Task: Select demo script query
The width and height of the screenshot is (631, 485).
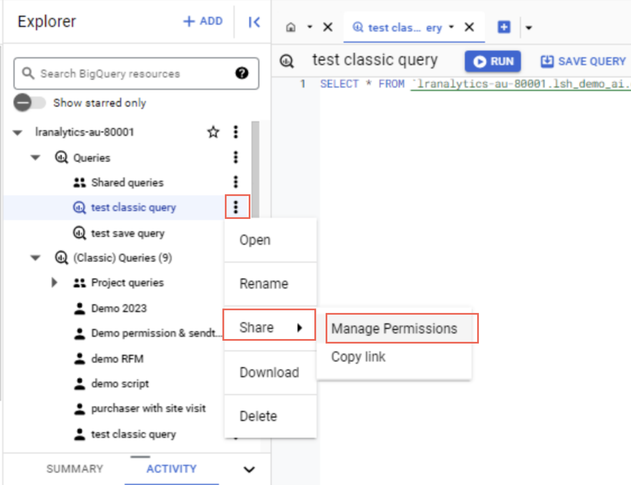Action: (x=120, y=384)
